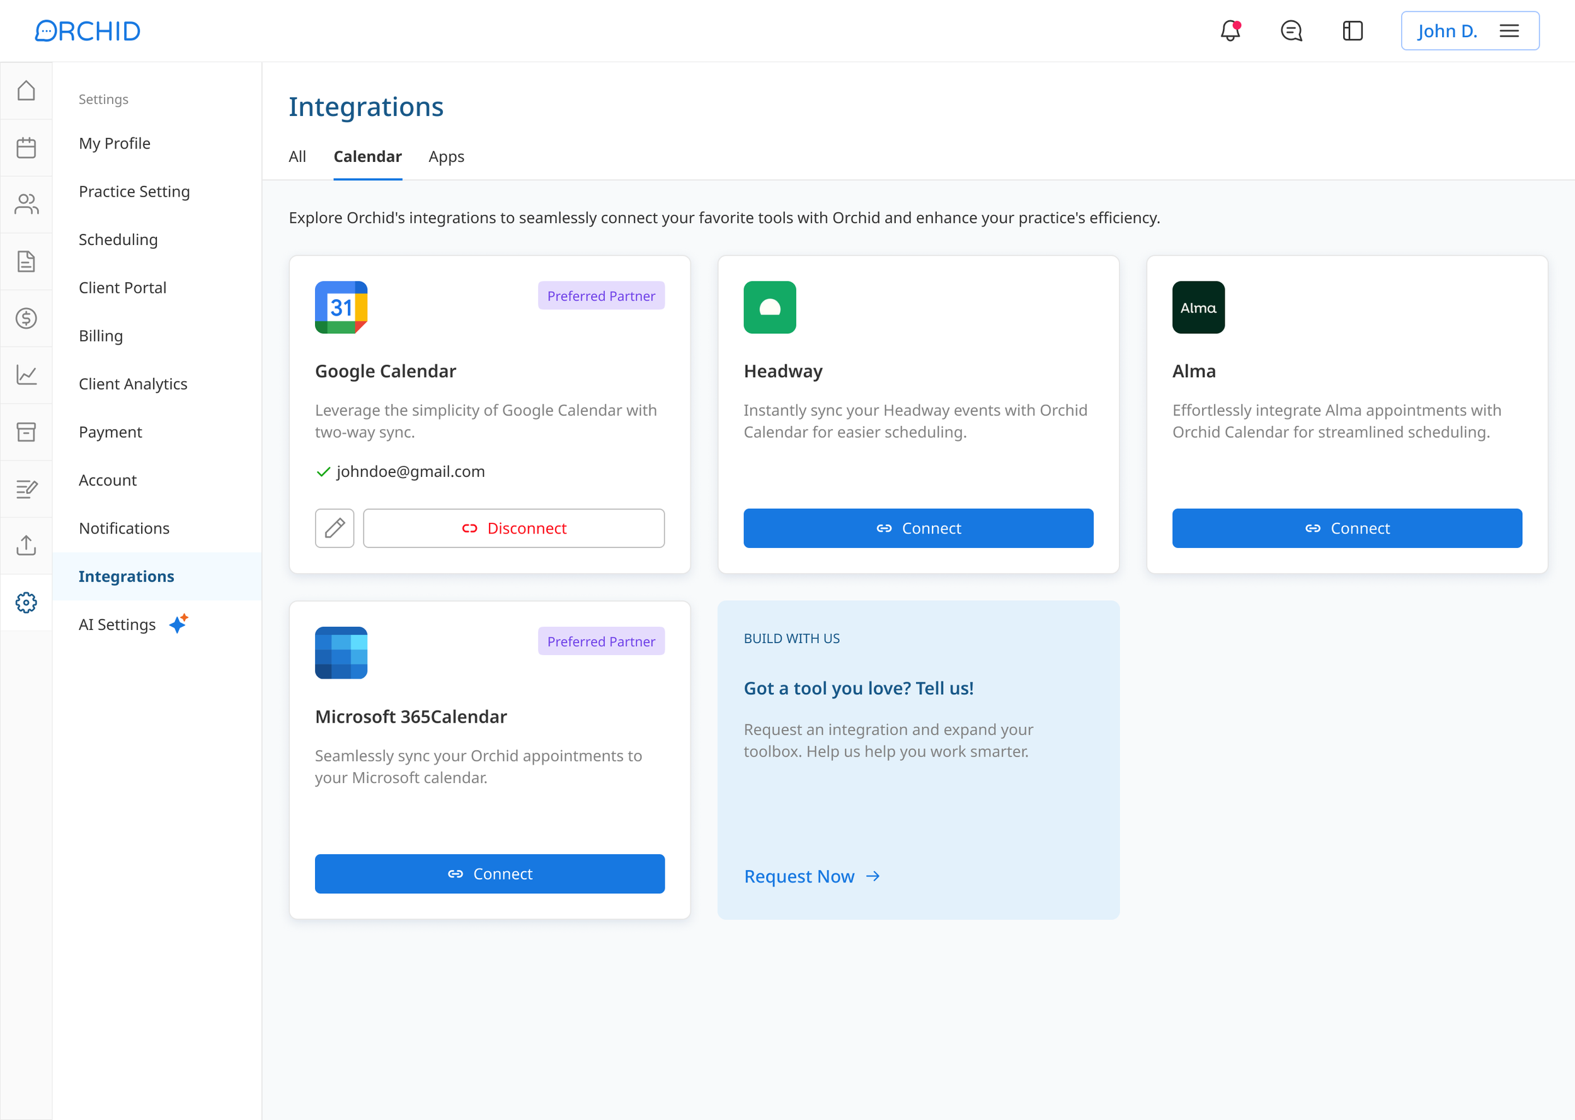The image size is (1575, 1120).
Task: Open Practice Setting menu item
Action: click(134, 191)
